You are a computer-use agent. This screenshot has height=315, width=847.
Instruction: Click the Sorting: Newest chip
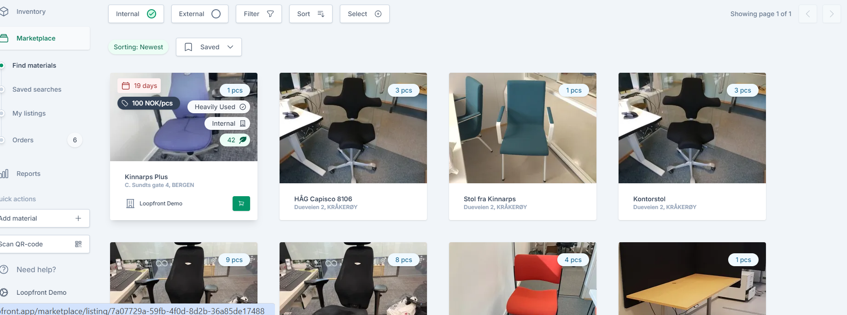(138, 47)
